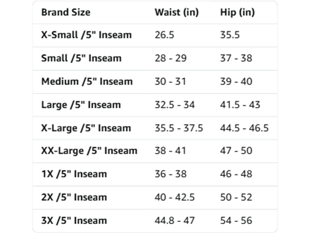
Task: Select the 3X /5" Inseam row label
Action: tap(74, 220)
